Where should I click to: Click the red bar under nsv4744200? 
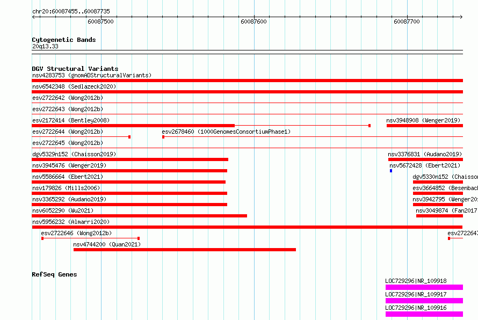tap(185, 250)
